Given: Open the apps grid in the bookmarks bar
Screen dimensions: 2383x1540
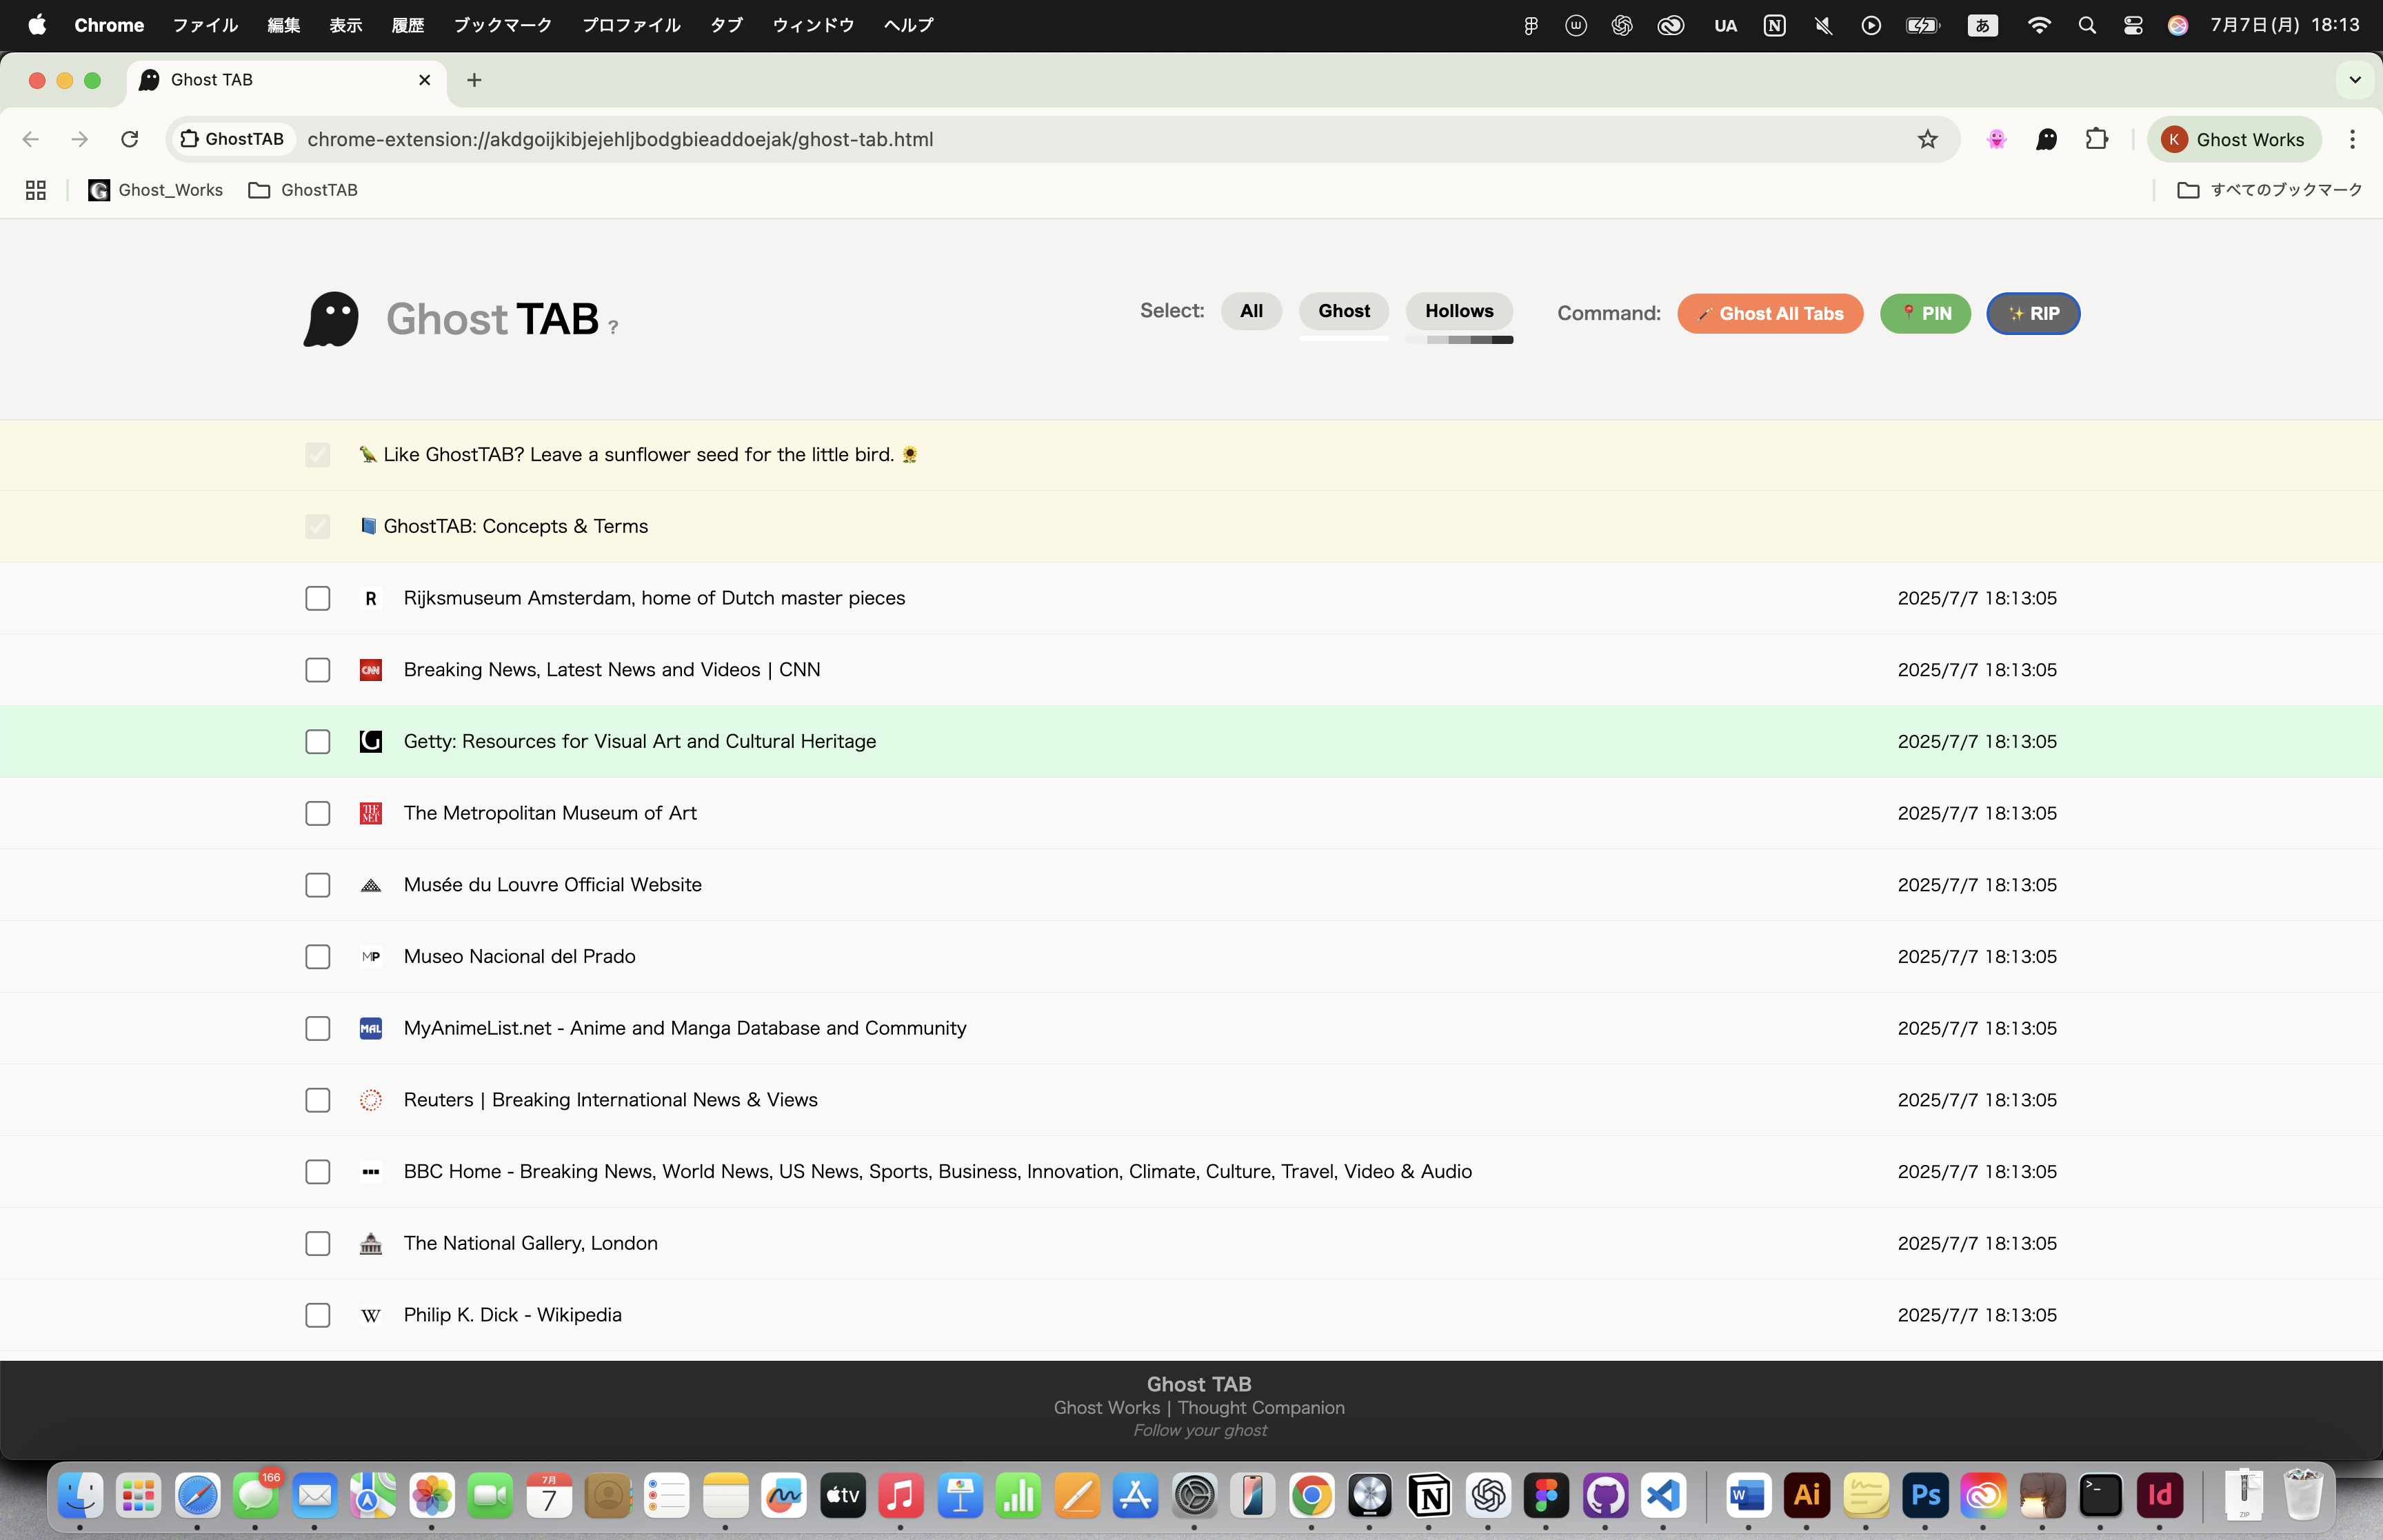Looking at the screenshot, I should 36,190.
